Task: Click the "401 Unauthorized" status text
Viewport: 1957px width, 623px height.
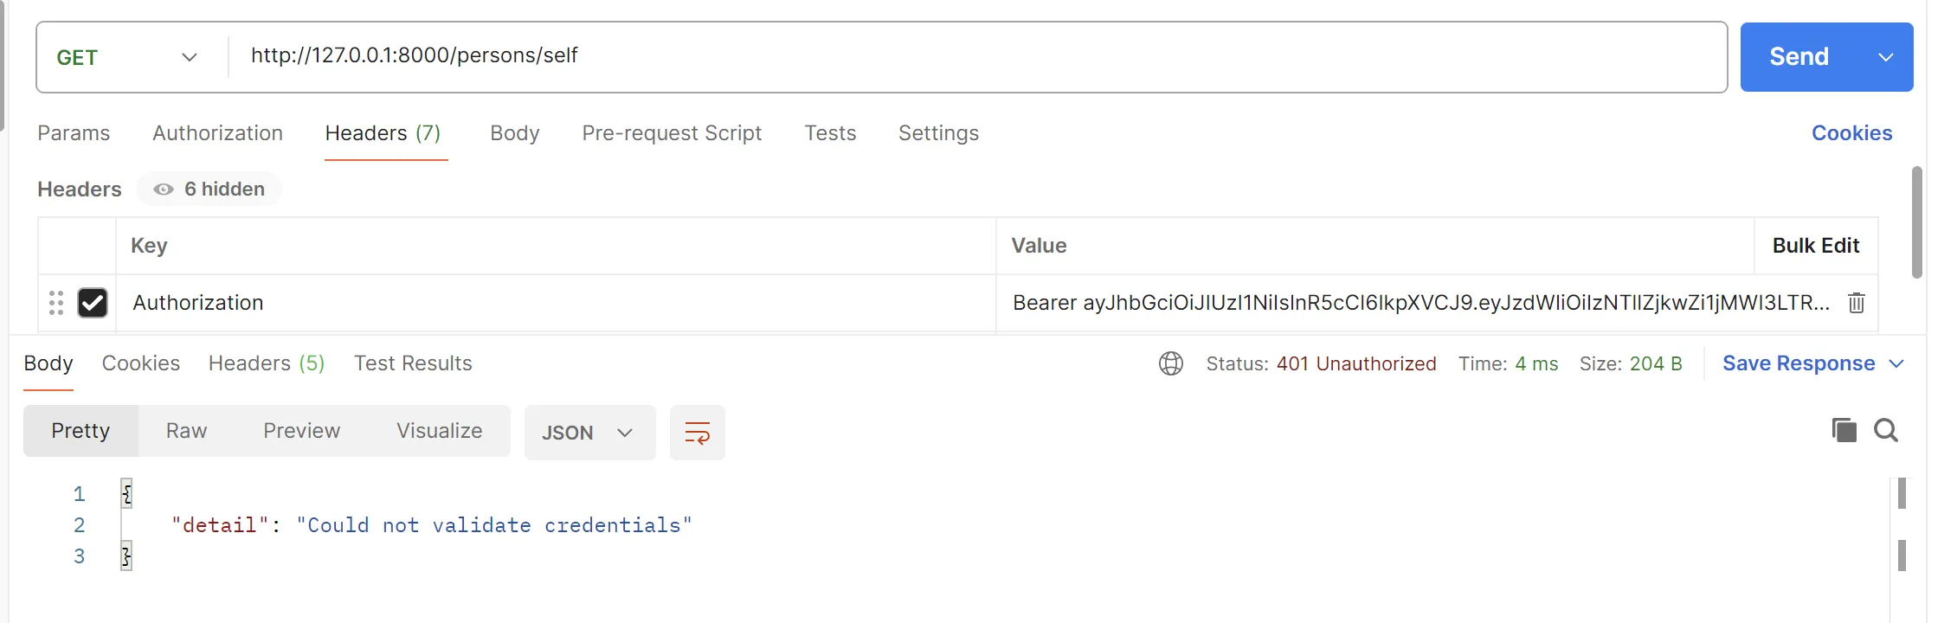Action: click(x=1356, y=363)
